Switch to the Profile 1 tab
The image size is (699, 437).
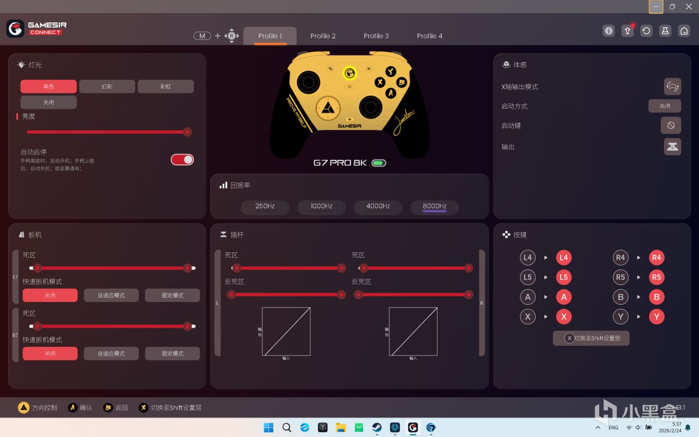point(270,36)
